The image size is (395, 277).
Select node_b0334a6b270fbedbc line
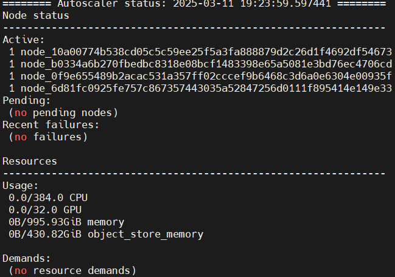pyautogui.click(x=200, y=64)
